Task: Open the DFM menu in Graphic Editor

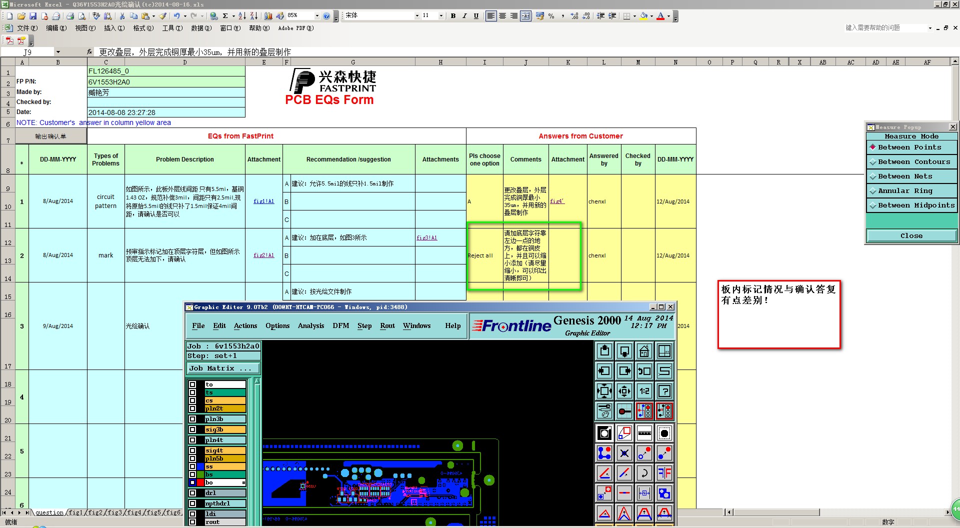Action: click(x=341, y=325)
